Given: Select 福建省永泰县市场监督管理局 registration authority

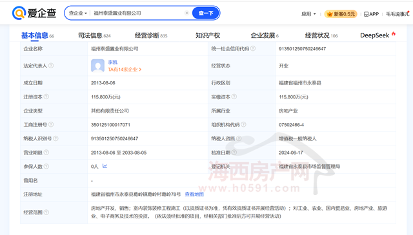Looking at the screenshot, I should [310, 166].
